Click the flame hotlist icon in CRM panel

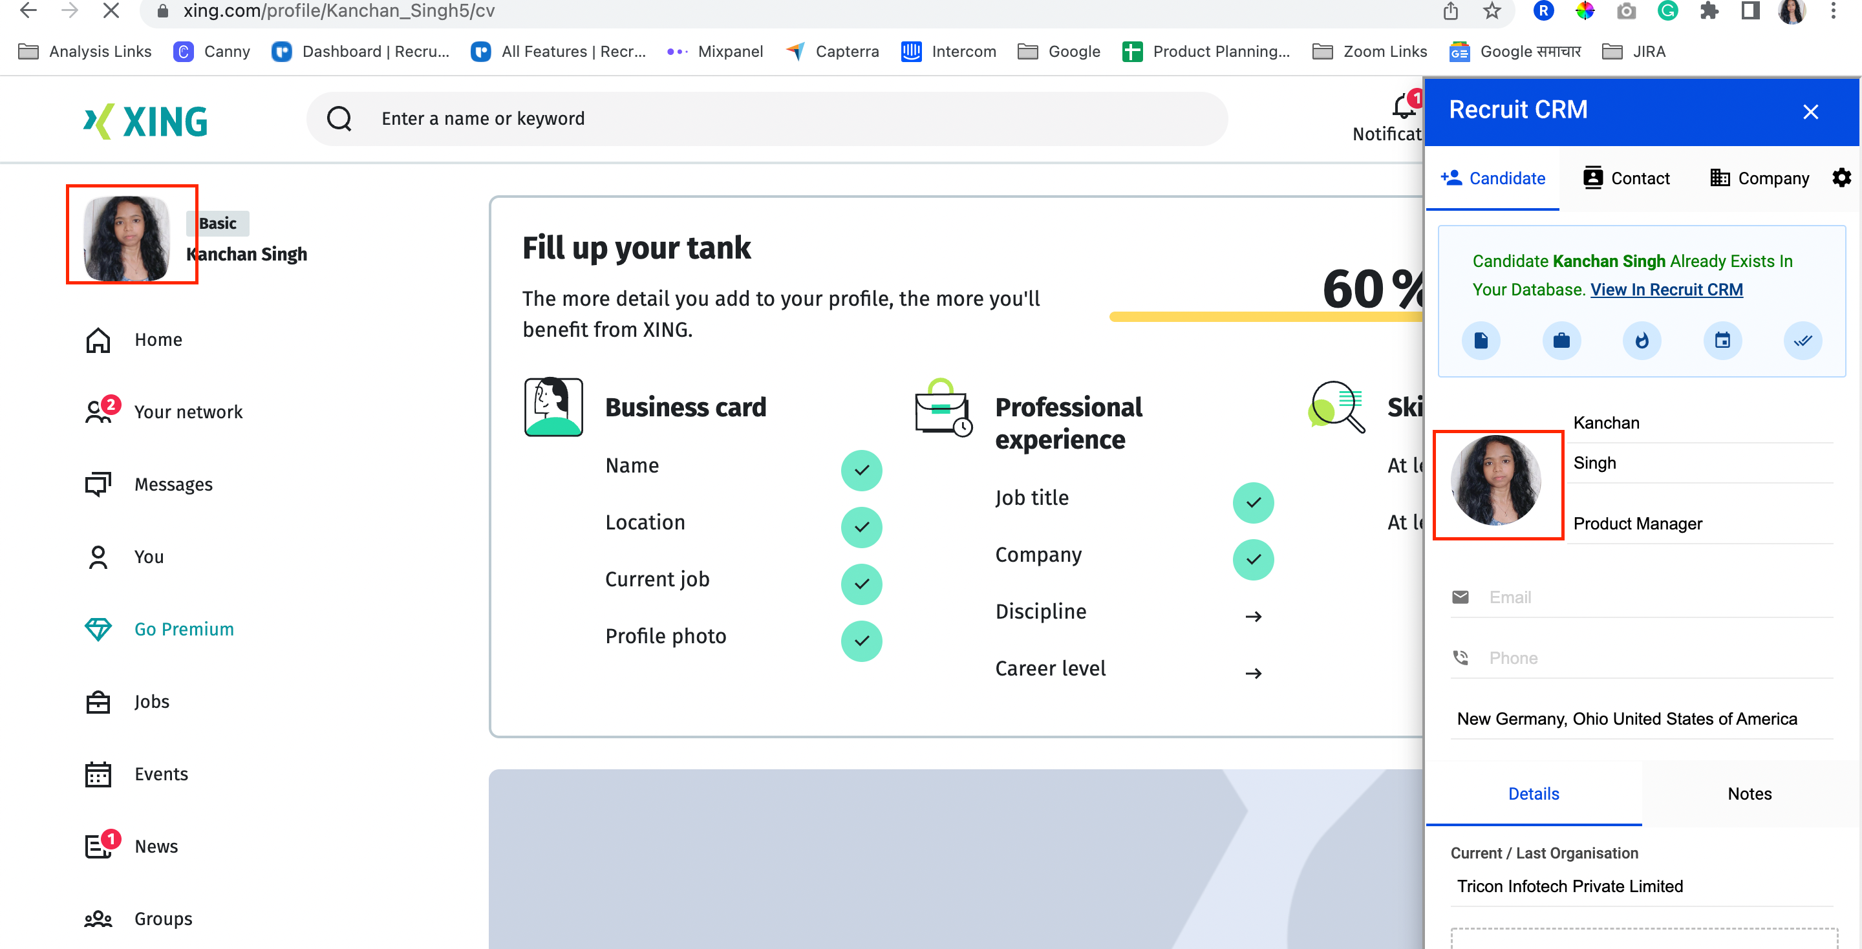(x=1642, y=341)
